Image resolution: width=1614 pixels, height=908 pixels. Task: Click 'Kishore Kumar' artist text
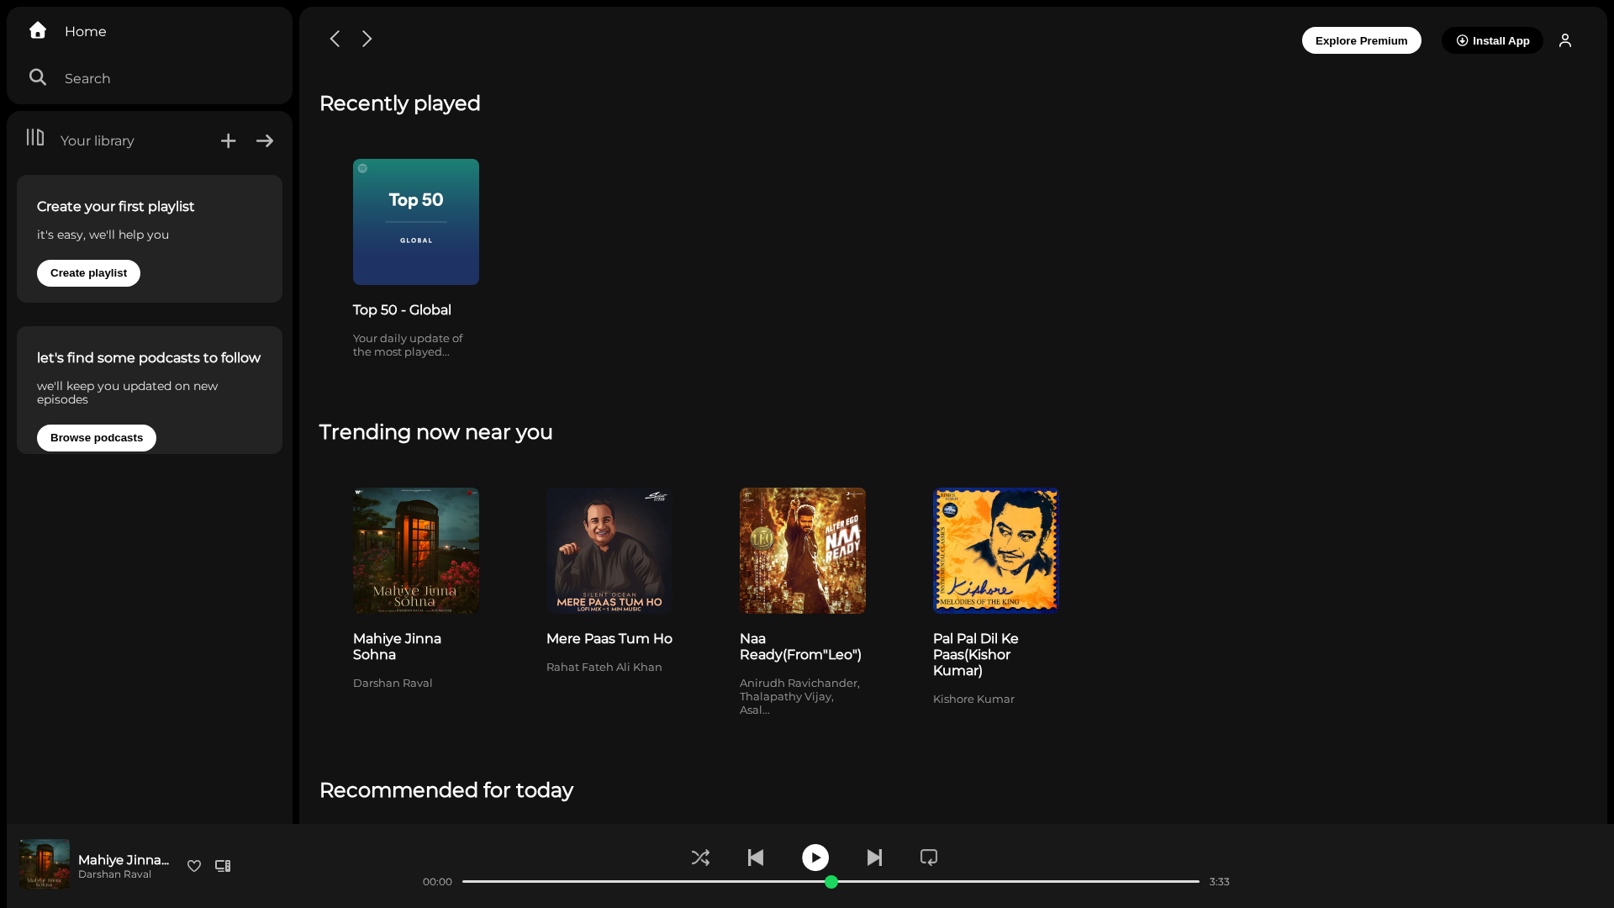973,699
